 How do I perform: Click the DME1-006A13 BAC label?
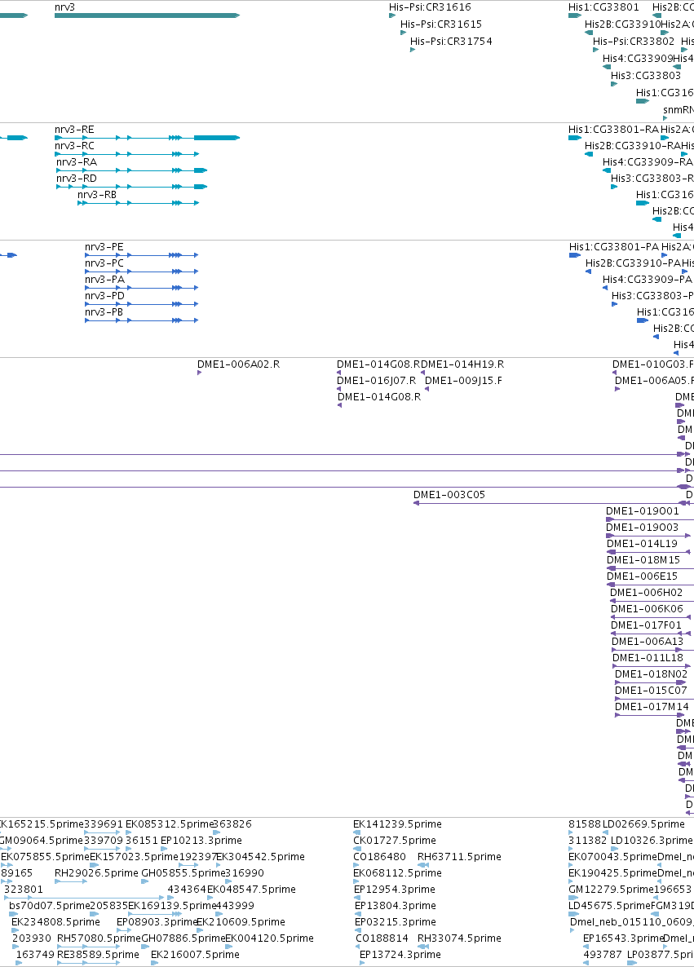[x=648, y=642]
